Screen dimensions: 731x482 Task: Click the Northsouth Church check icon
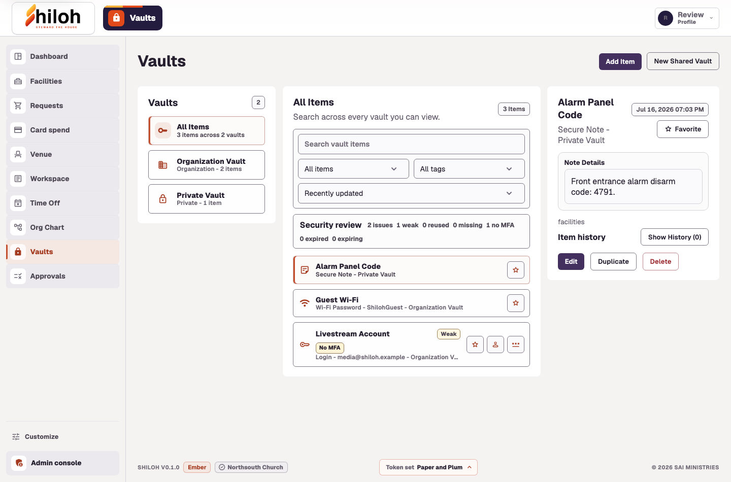click(x=222, y=467)
